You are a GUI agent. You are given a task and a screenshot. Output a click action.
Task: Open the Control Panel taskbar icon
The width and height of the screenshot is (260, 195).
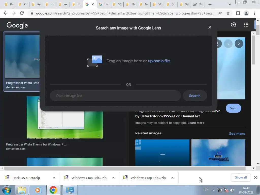pyautogui.click(x=70, y=190)
